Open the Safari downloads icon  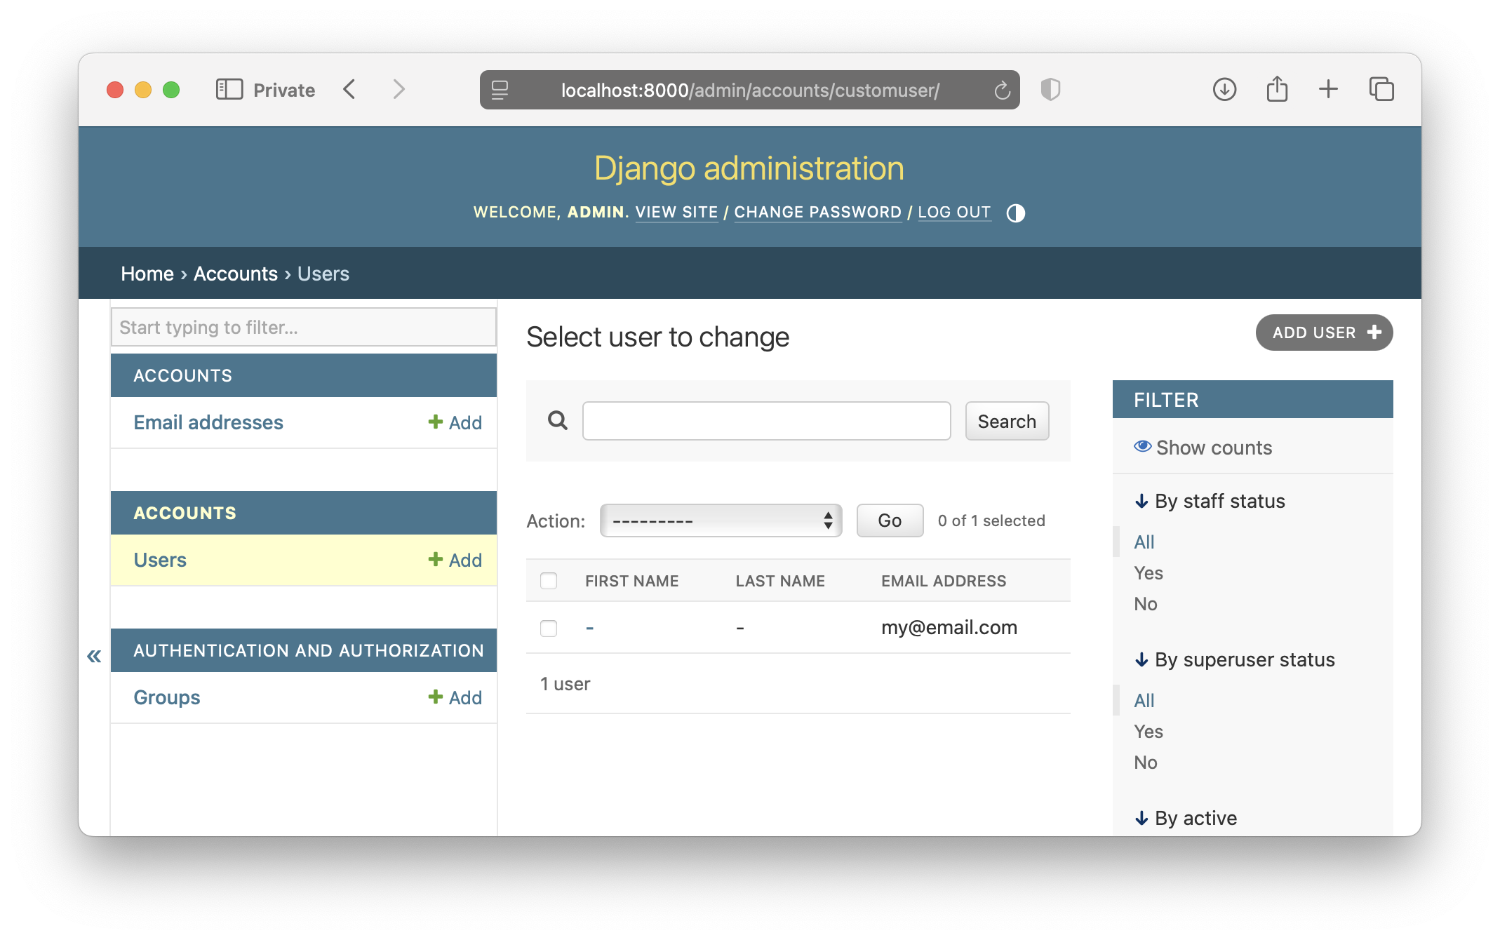(x=1224, y=90)
